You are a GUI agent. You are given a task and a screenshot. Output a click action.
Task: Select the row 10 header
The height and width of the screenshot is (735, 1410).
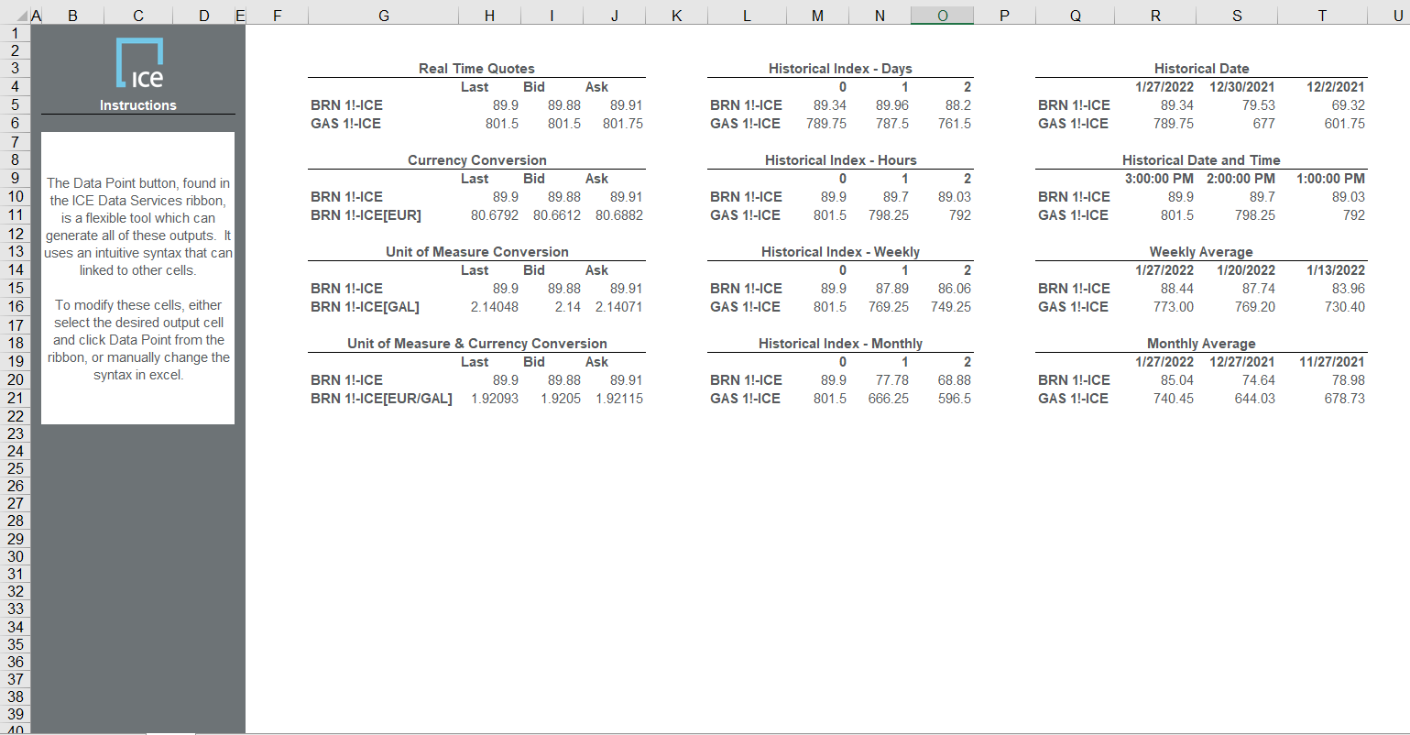coord(15,196)
